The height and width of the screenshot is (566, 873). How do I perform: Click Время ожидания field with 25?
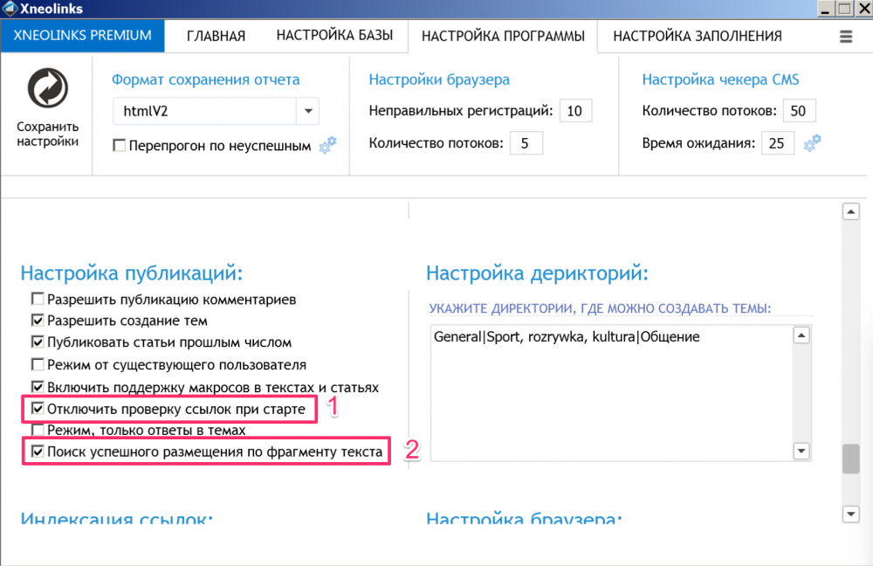point(777,144)
